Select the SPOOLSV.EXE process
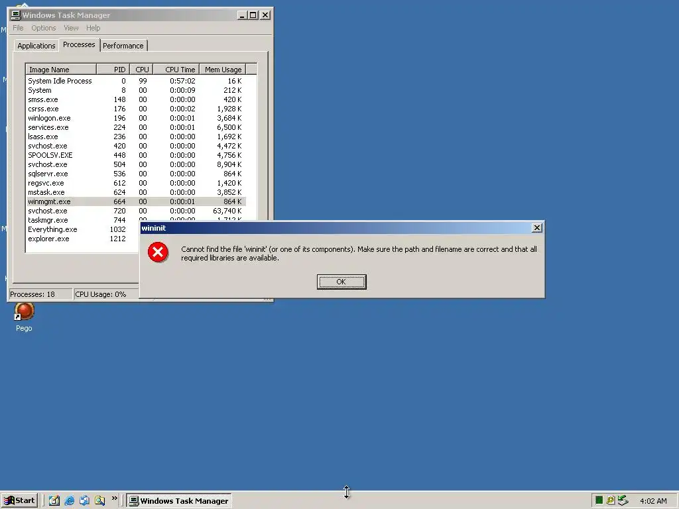 click(136, 155)
